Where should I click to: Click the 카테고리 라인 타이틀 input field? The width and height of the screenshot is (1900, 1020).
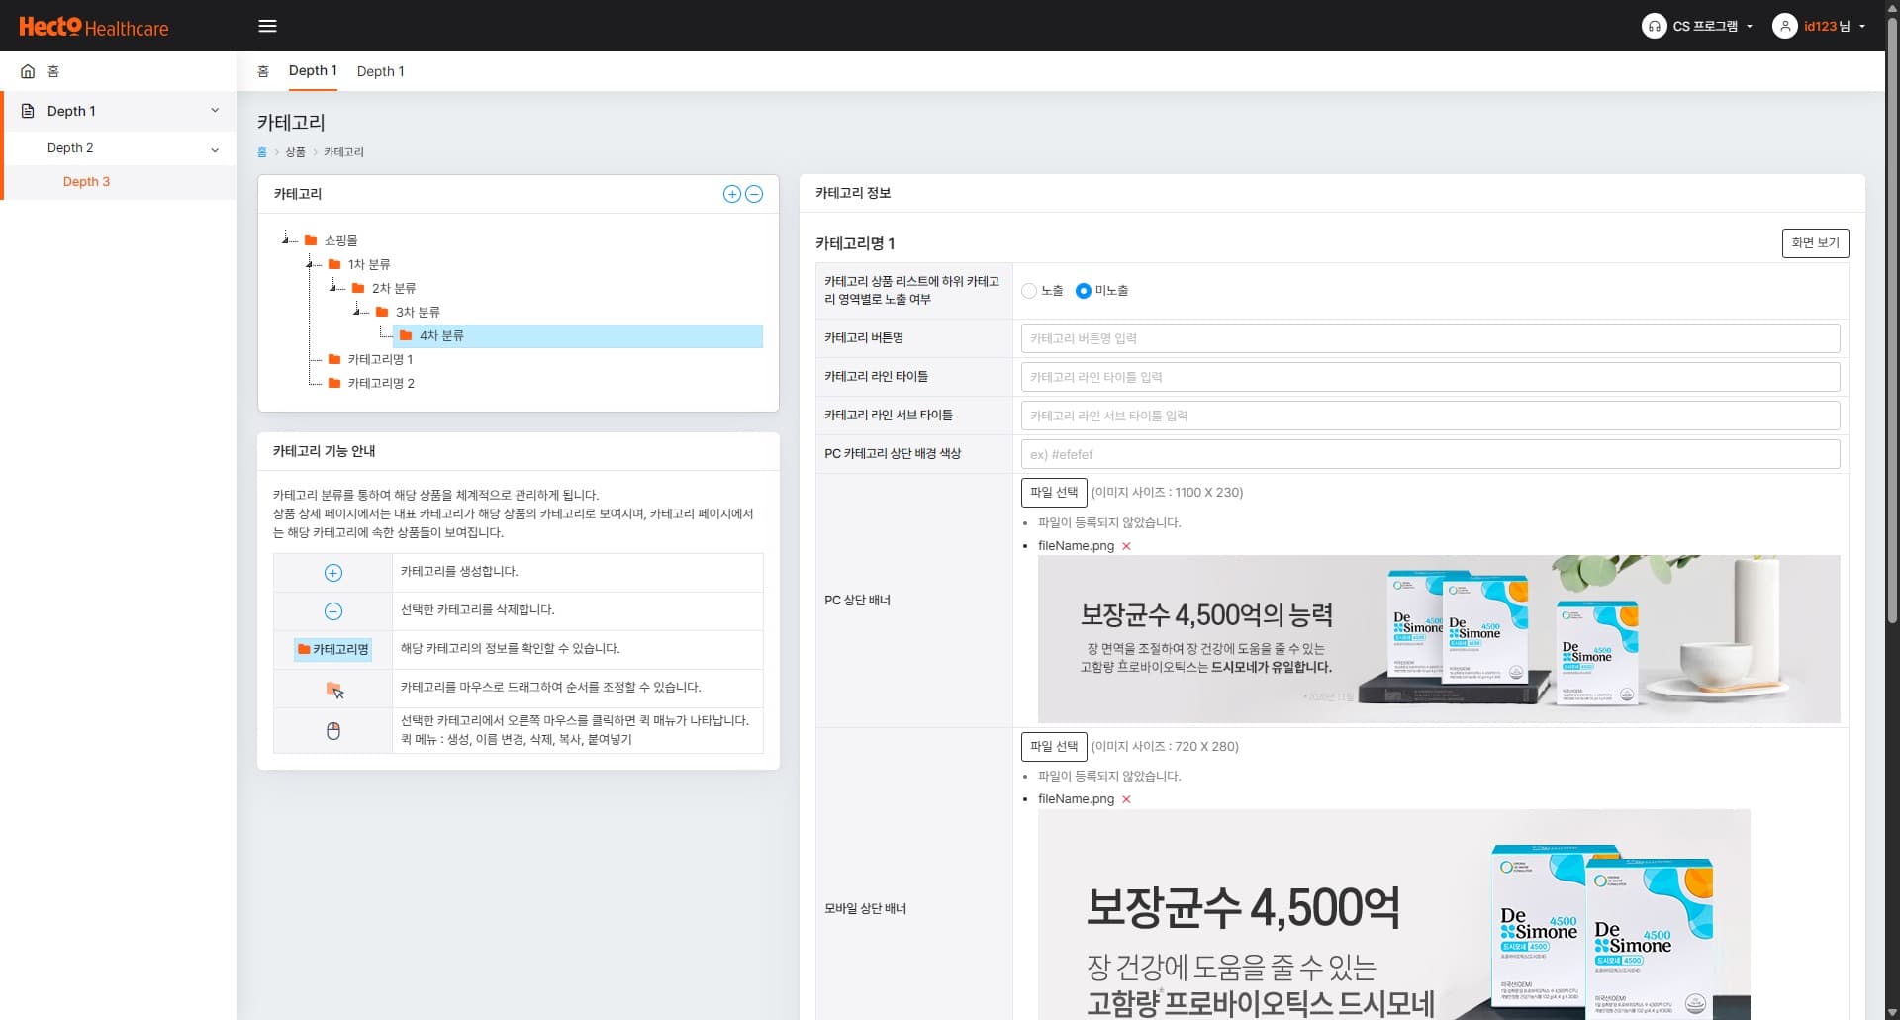pos(1430,378)
